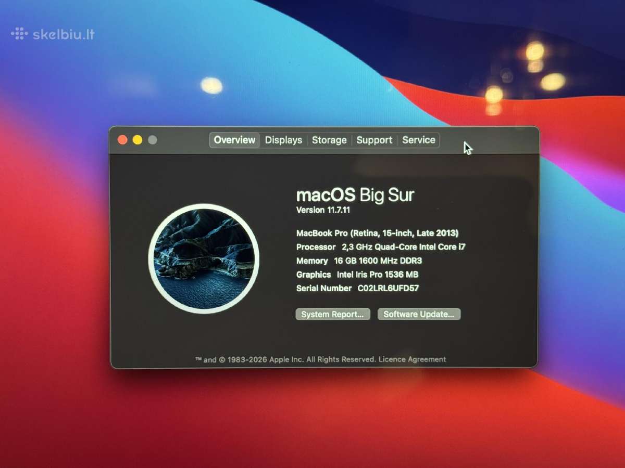The image size is (625, 468).
Task: Click the grey zoom window button
Action: coord(152,140)
